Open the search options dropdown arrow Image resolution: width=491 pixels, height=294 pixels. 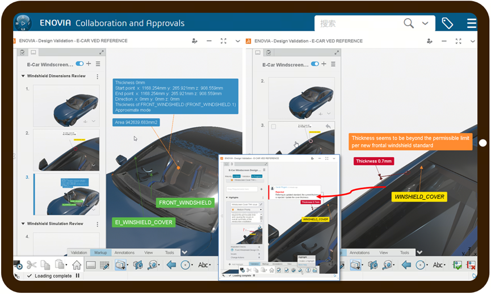pyautogui.click(x=425, y=23)
